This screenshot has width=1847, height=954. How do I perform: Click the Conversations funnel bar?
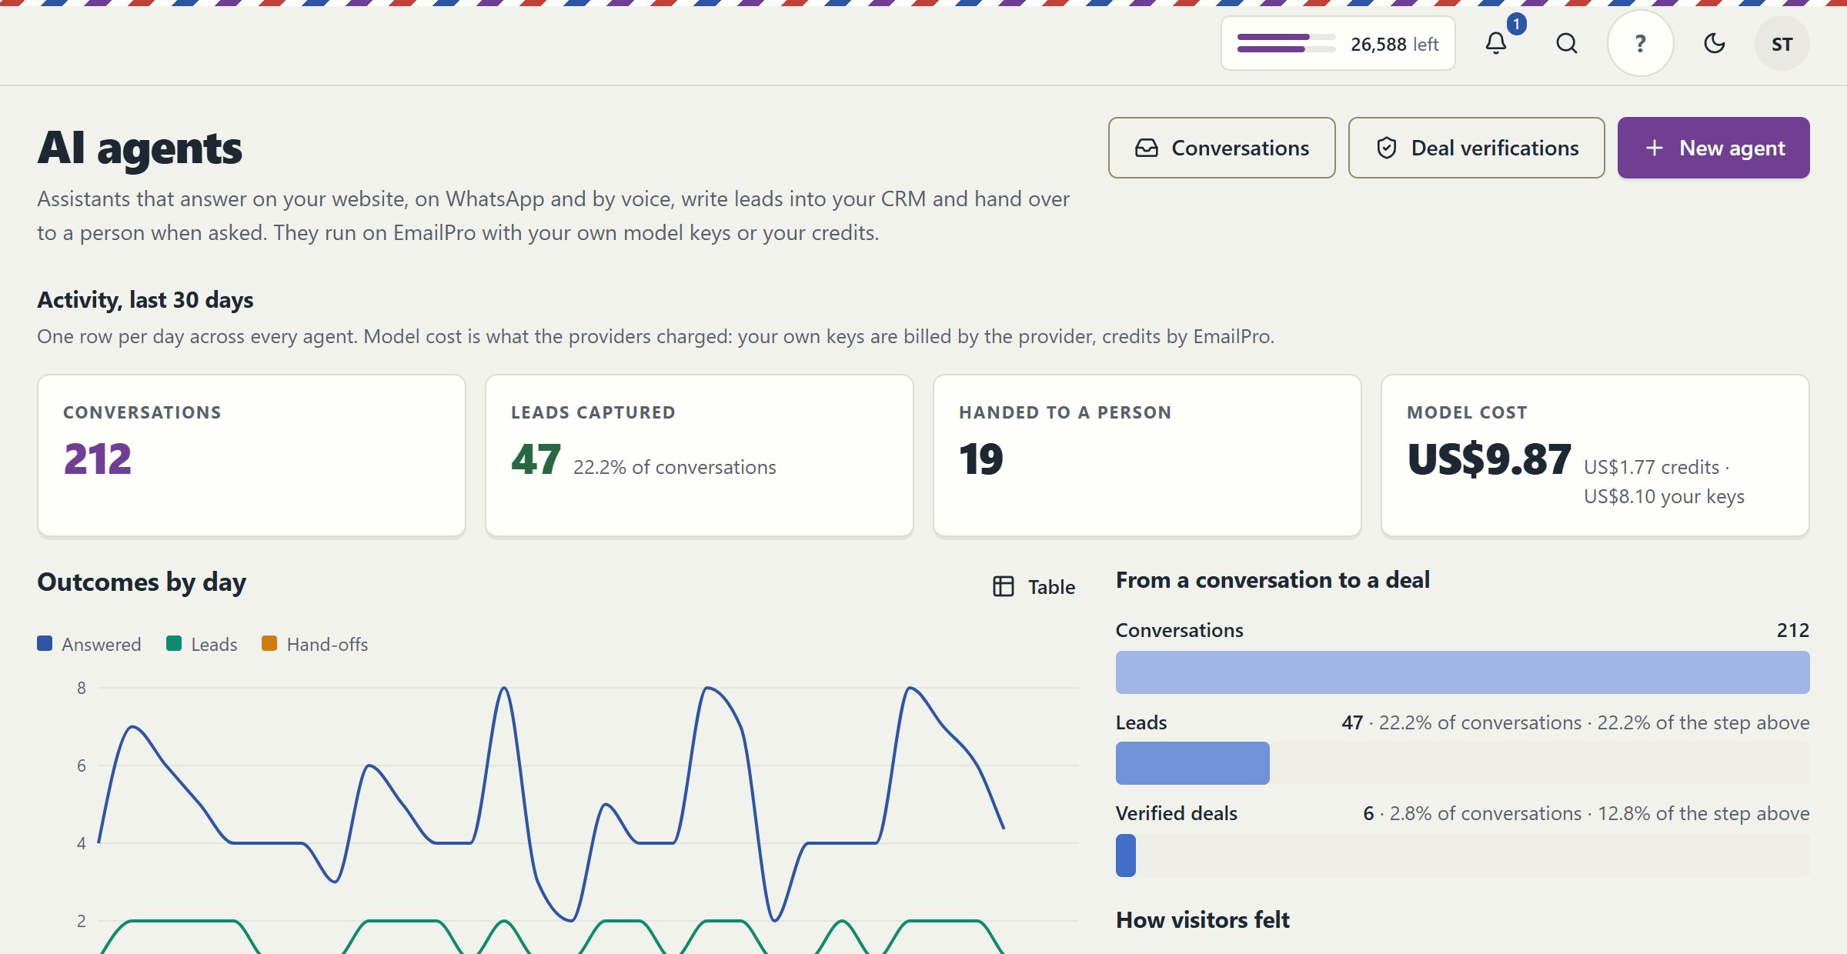click(1462, 672)
